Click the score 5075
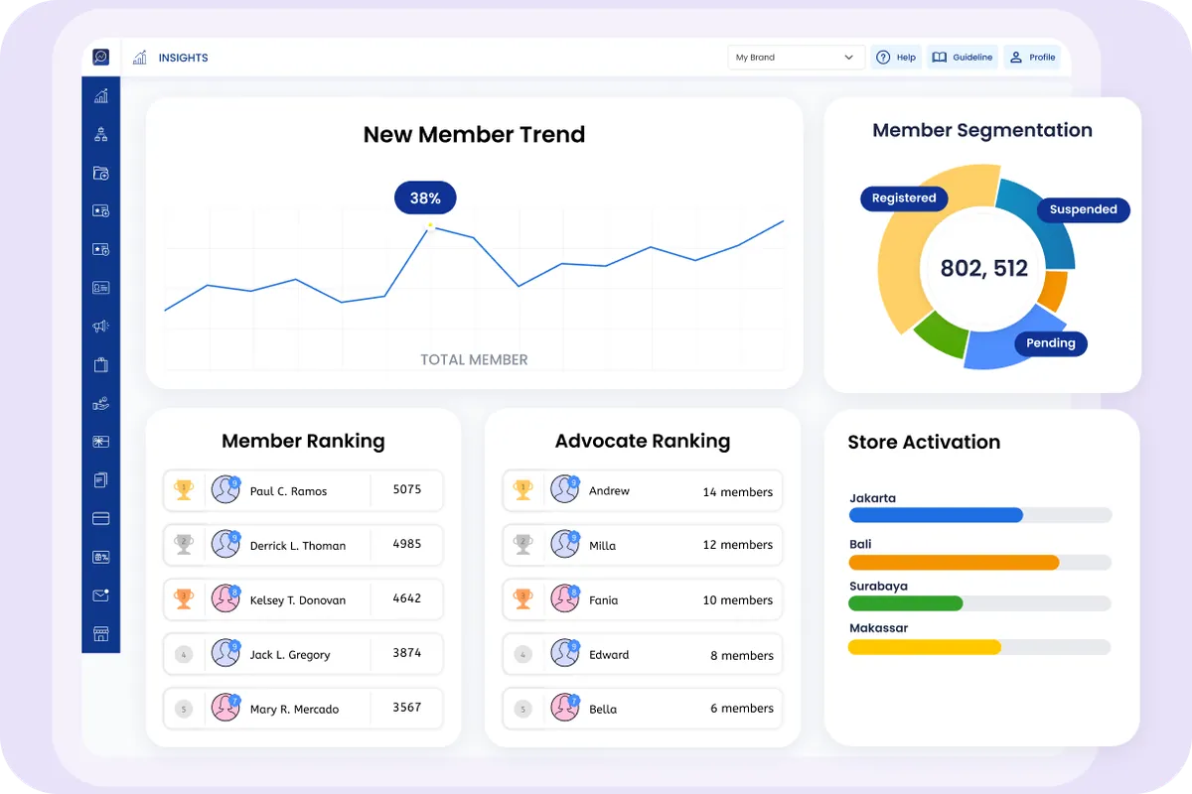This screenshot has width=1192, height=794. [407, 489]
